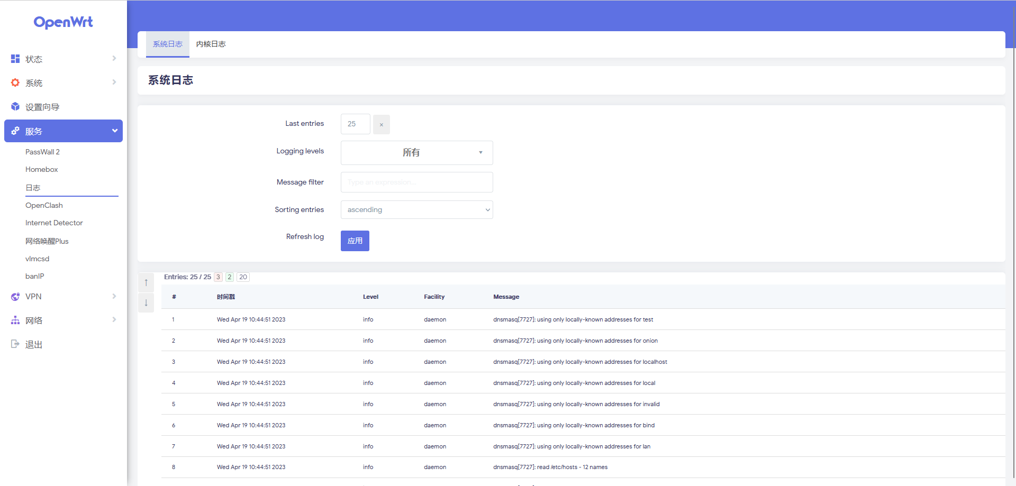Open the OpenClash service page
The image size is (1016, 486).
point(44,205)
